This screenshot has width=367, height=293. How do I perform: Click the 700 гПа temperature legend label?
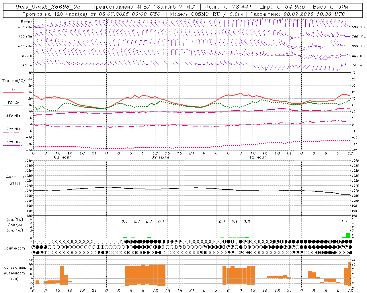point(13,129)
